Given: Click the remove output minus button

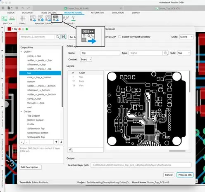Looking at the screenshot, I should (x=27, y=142).
